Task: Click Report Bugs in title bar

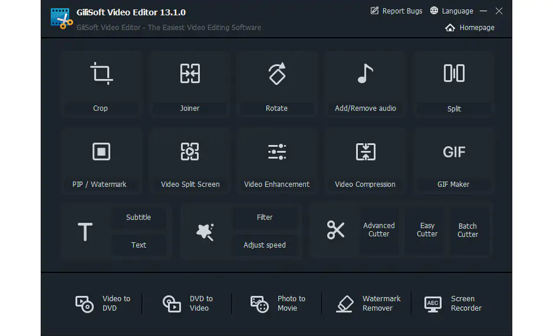Action: pyautogui.click(x=396, y=11)
